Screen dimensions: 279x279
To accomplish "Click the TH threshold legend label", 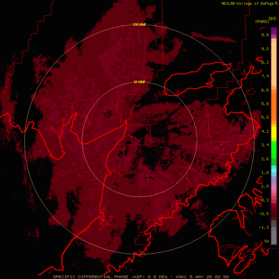I will [x=266, y=241].
